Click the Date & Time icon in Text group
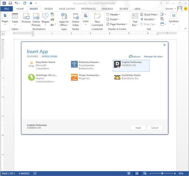Viewport: 189px width, 176px height. tap(162, 19)
